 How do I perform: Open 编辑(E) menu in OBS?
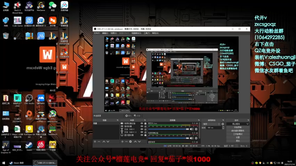pos(105,33)
